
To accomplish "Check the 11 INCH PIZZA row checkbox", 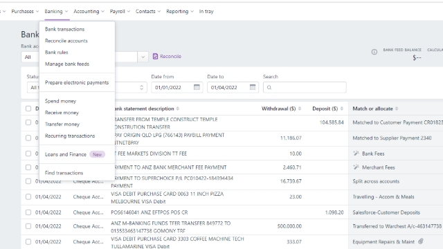I will click(28, 196).
